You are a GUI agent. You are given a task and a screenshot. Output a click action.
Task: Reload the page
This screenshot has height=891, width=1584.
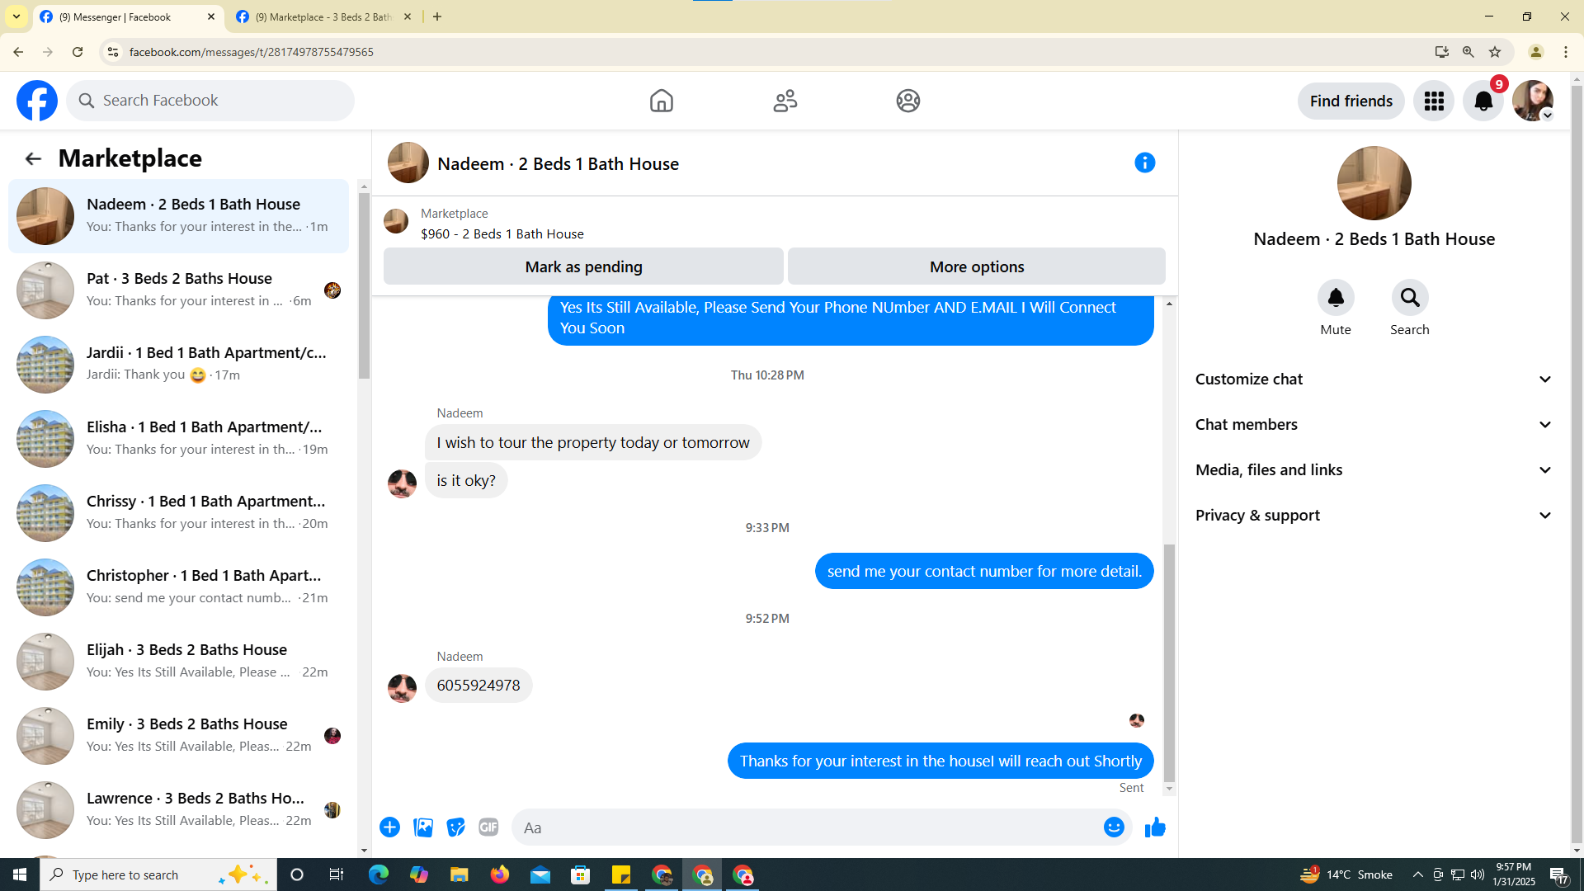point(78,52)
